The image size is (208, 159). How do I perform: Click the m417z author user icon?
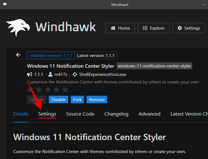[x=50, y=75]
